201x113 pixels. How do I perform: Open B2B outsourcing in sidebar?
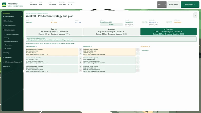click(9, 25)
